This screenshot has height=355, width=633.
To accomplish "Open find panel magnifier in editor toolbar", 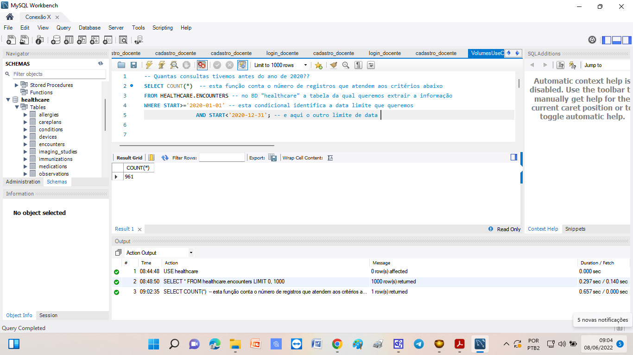I will [x=346, y=65].
